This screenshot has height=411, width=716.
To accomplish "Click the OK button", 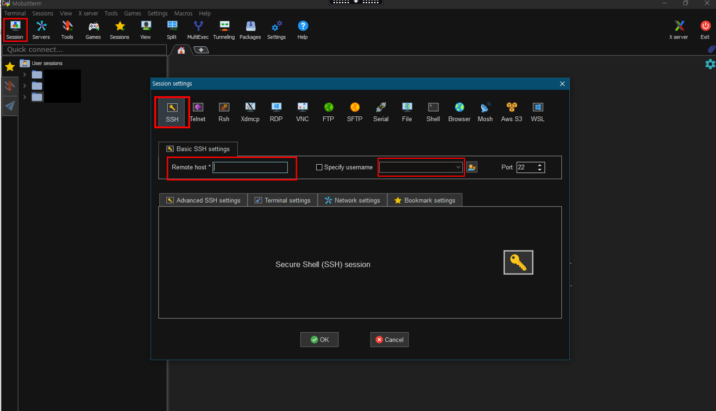I will [x=319, y=340].
